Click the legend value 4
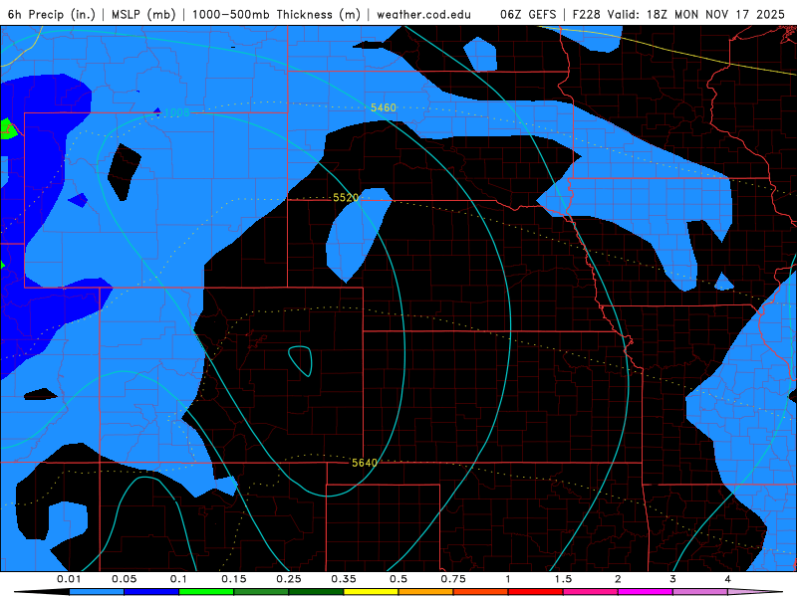 (x=728, y=579)
